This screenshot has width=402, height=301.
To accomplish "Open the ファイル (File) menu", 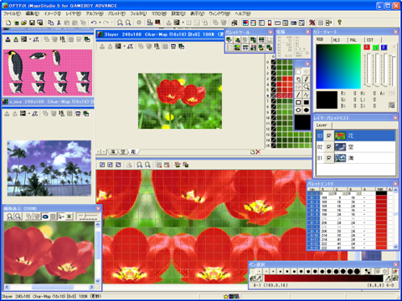I will (12, 13).
